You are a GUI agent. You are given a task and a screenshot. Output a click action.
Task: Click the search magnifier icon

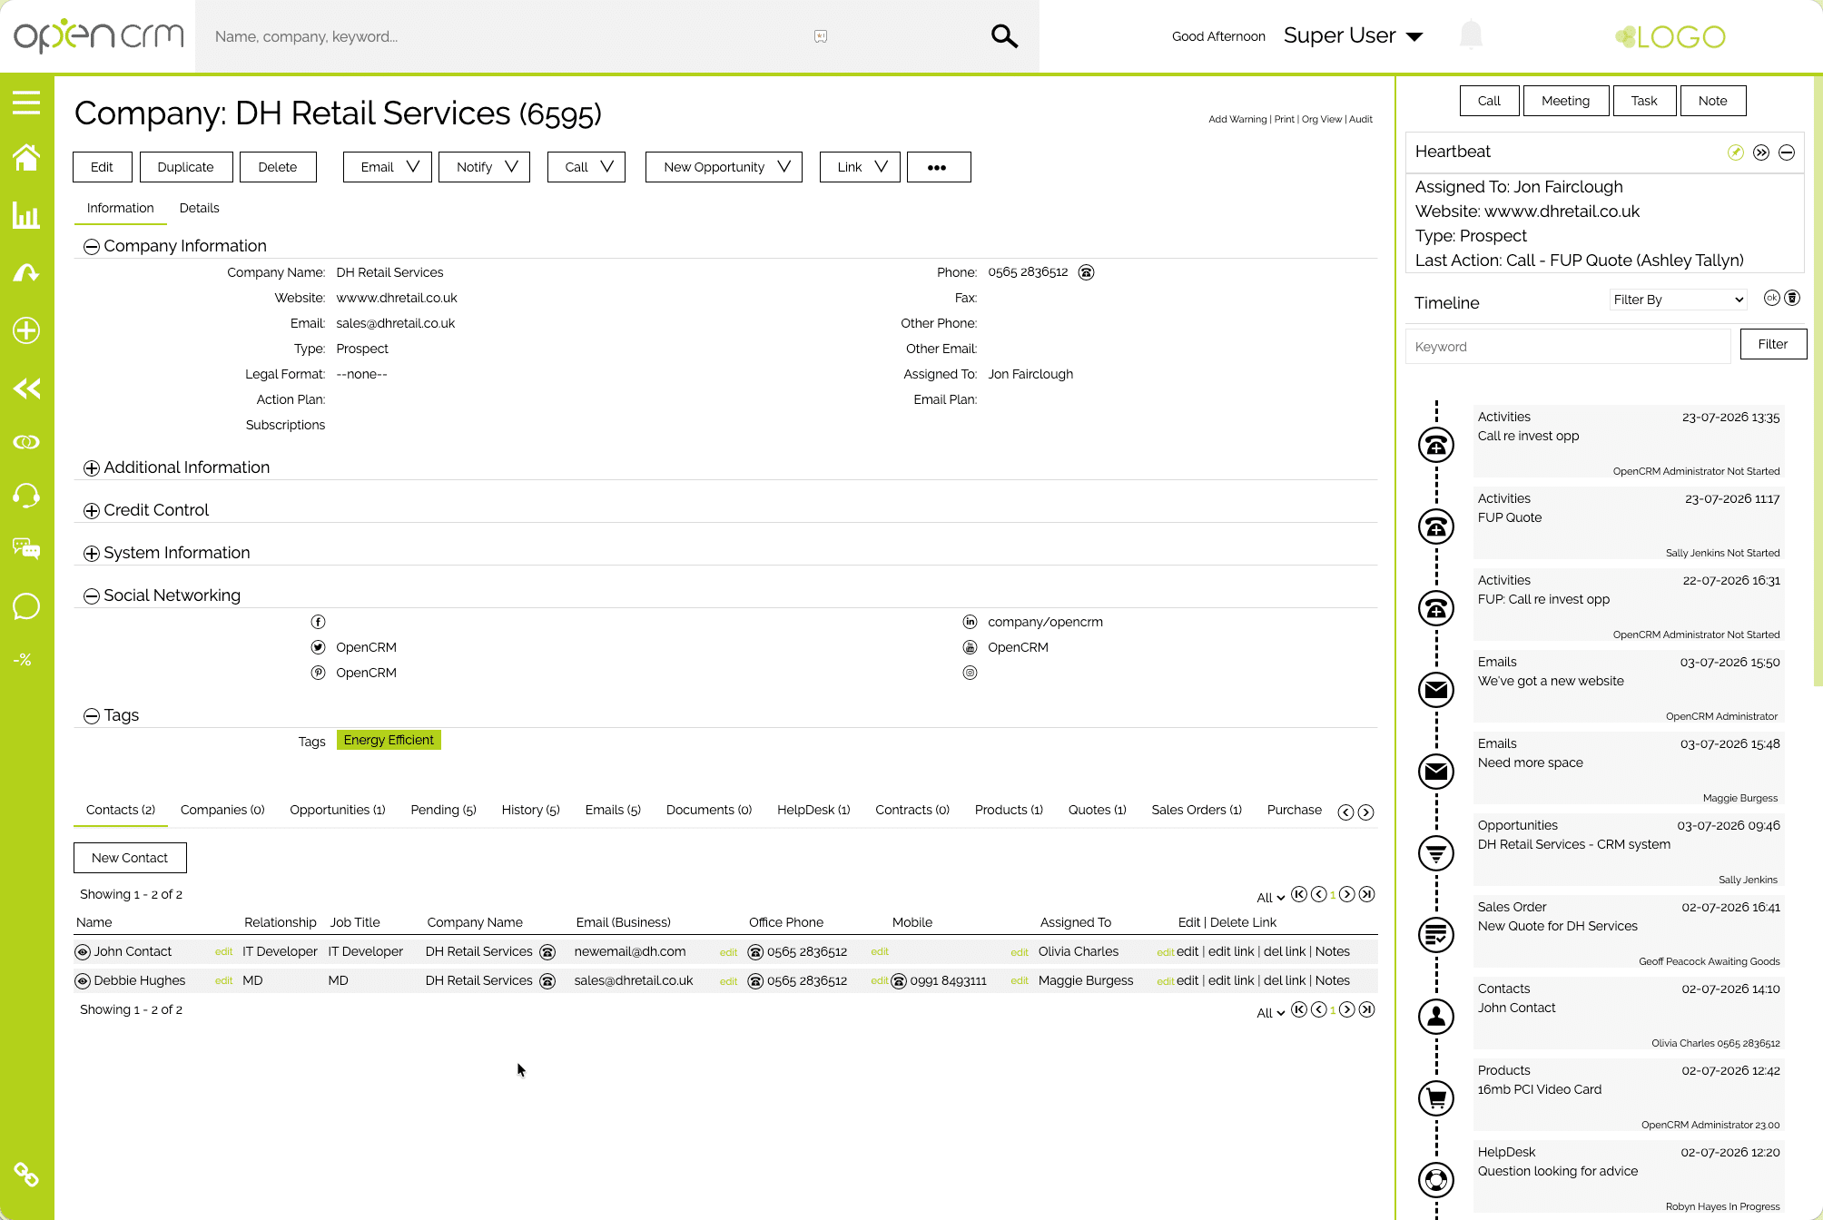coord(1004,36)
